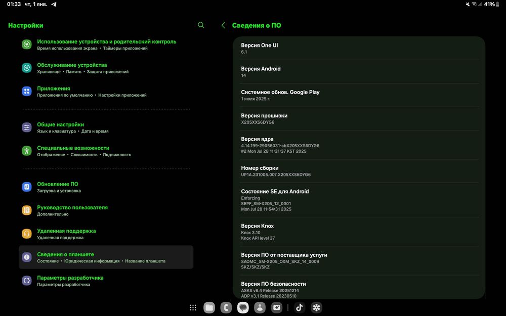Tap the Telegram notification icon in status bar

tap(54, 4)
